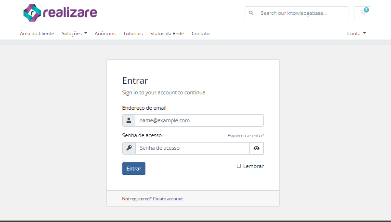391x222 pixels.
Task: Click the Entrar login button
Action: pyautogui.click(x=134, y=169)
